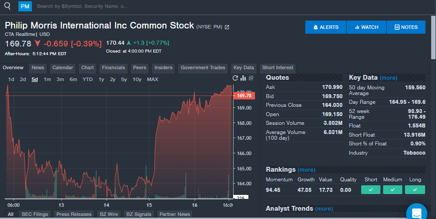Screen dimensions: 436x219
Task: Click the Short Float value 13.916M
Action: click(x=415, y=135)
